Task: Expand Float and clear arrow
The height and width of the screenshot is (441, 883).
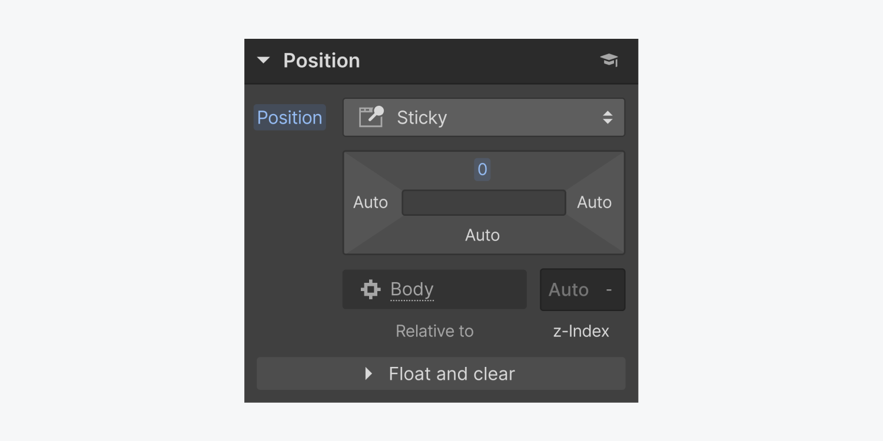Action: pos(369,373)
